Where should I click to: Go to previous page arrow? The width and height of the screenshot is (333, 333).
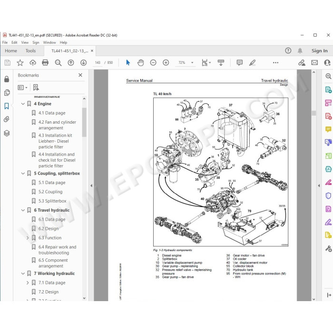pyautogui.click(x=71, y=63)
